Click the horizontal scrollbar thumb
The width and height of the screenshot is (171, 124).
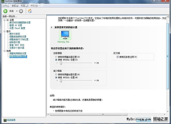coord(89,114)
